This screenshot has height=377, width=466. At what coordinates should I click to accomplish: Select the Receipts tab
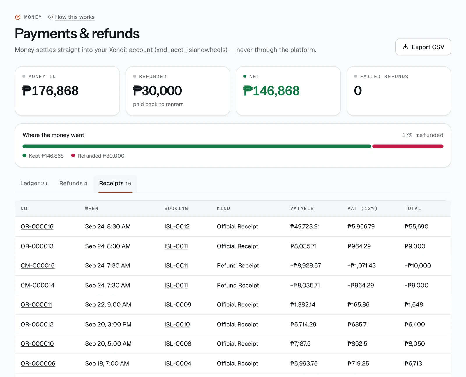point(115,183)
